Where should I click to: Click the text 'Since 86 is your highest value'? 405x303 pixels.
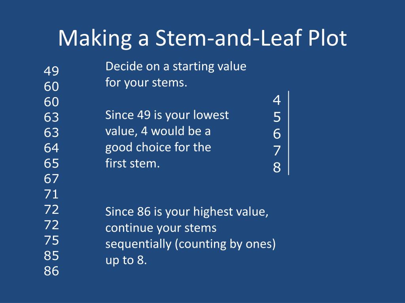(x=187, y=212)
